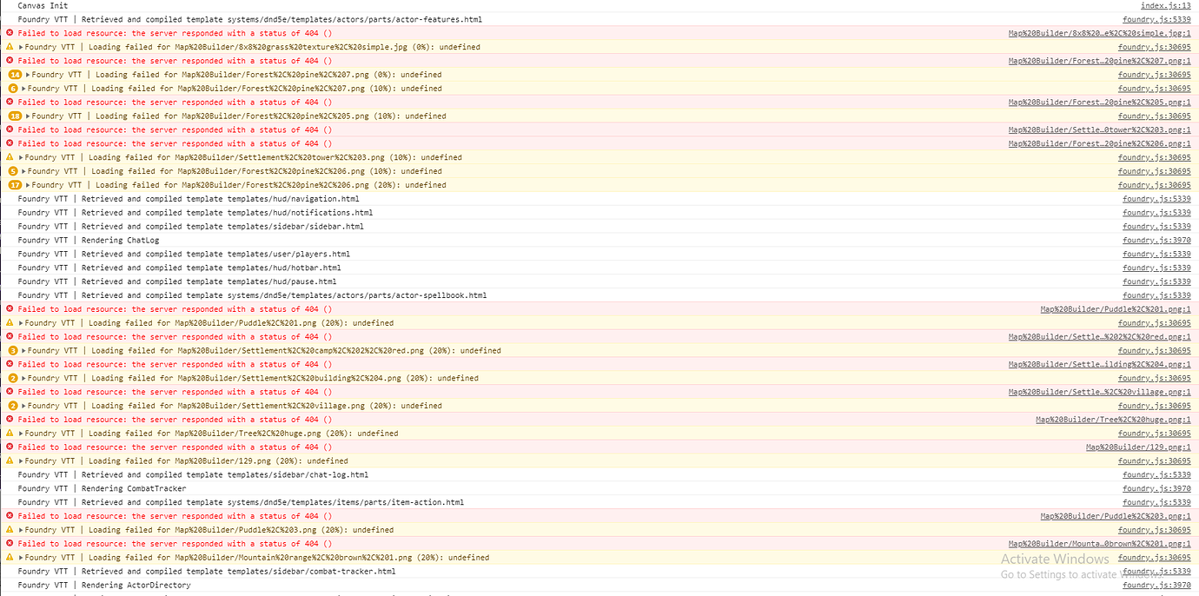Open the Map Builder/Puddle 201.png:1 resource link
Screen dimensions: 1199x596
pos(1116,309)
